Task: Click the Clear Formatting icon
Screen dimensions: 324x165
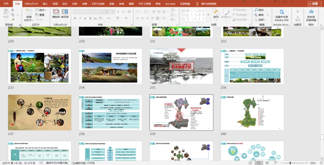Action: (x=129, y=12)
